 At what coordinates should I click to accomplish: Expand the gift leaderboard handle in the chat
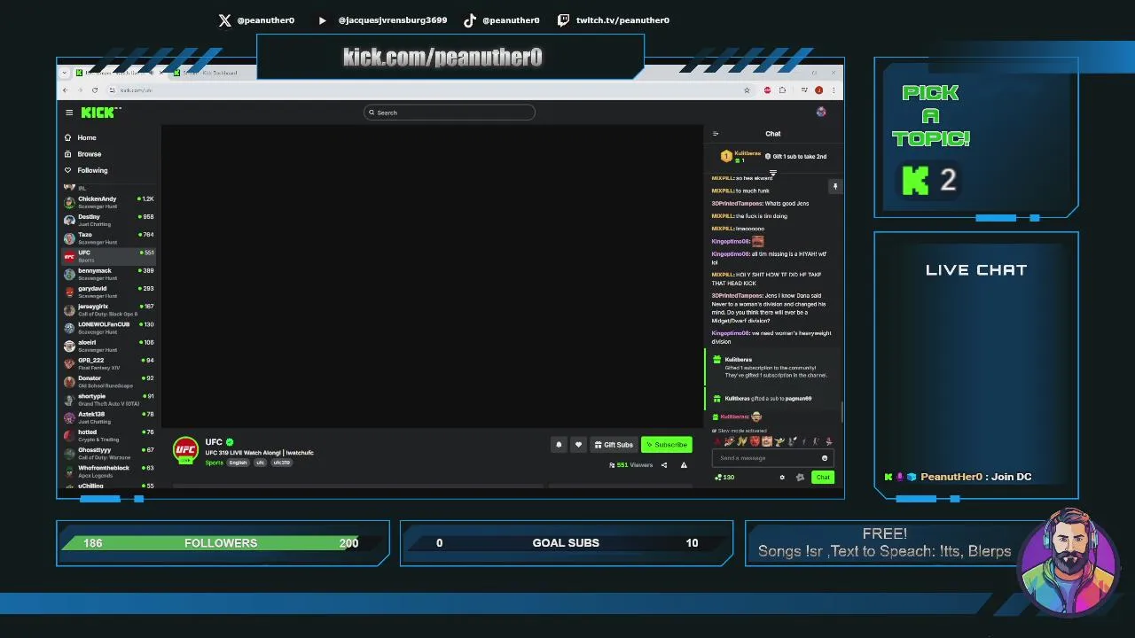coord(773,173)
